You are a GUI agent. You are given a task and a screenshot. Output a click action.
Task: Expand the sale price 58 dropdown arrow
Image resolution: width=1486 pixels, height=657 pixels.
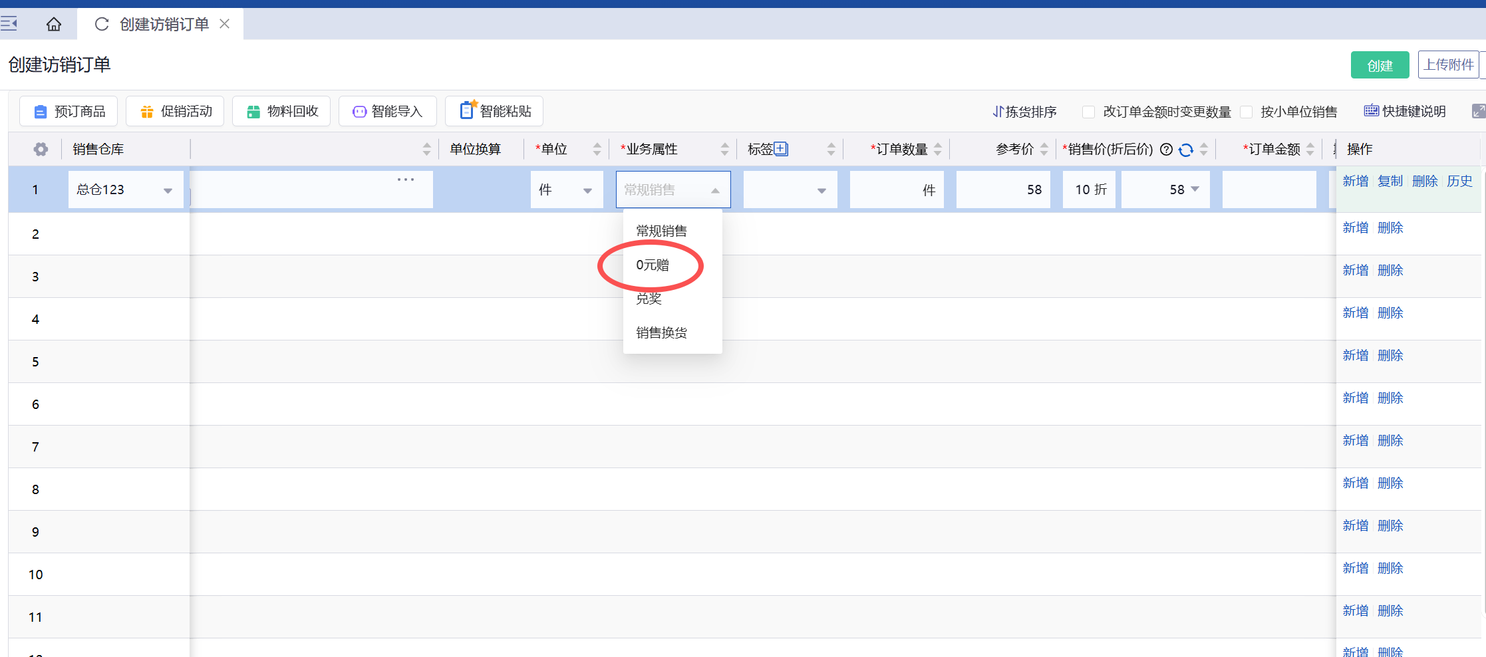(x=1195, y=190)
